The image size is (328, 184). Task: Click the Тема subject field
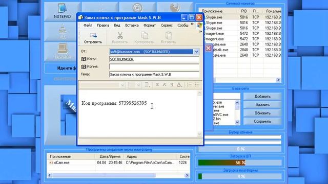pyautogui.click(x=154, y=74)
